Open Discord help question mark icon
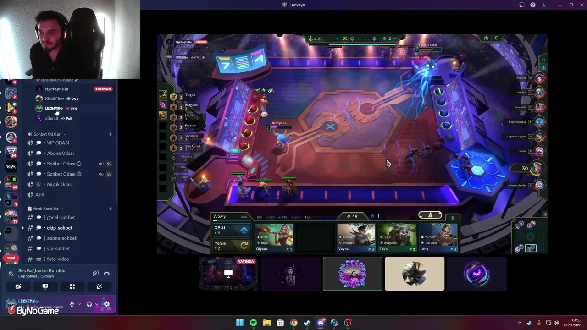587x330 pixels. click(533, 5)
